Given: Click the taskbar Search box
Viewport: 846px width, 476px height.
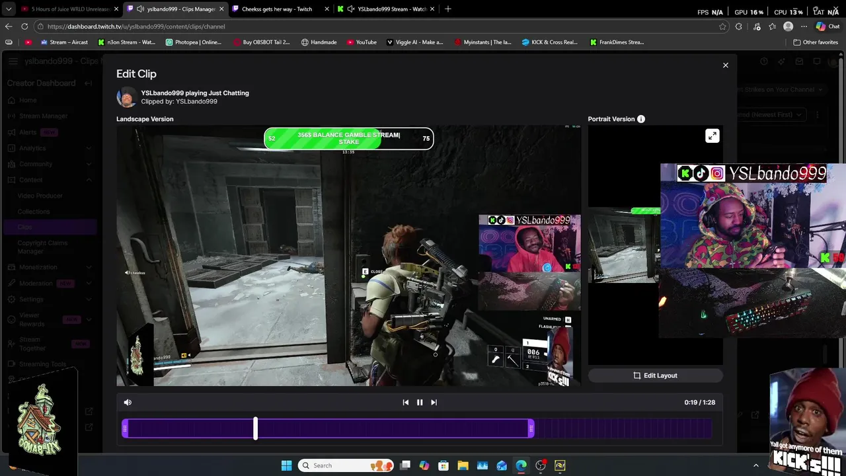Looking at the screenshot, I should click(345, 465).
